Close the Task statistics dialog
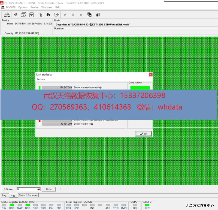218x210 pixels. pyautogui.click(x=150, y=74)
